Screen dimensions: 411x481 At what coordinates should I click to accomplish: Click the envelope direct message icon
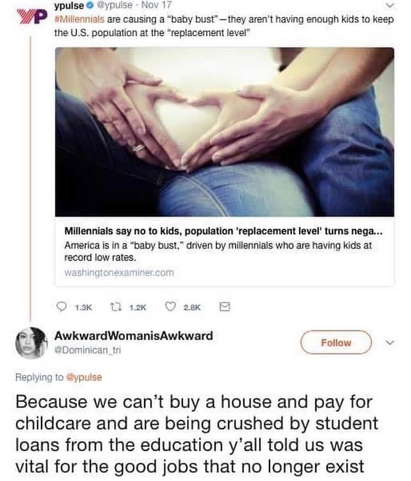point(224,306)
